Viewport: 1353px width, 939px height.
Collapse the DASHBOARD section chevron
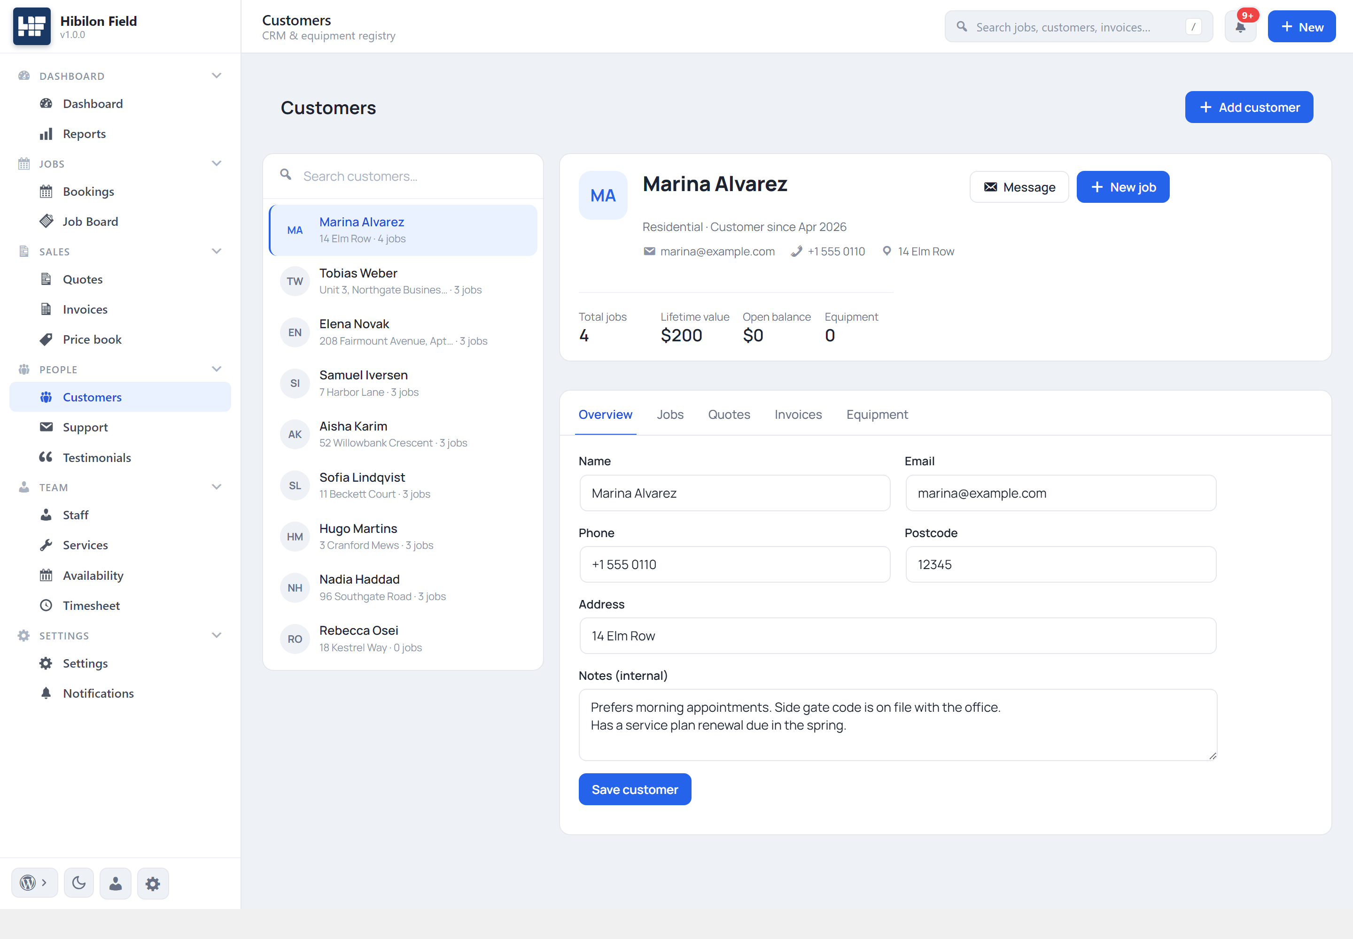(x=217, y=75)
